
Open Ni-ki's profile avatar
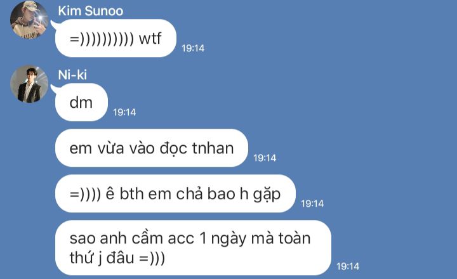[x=29, y=84]
